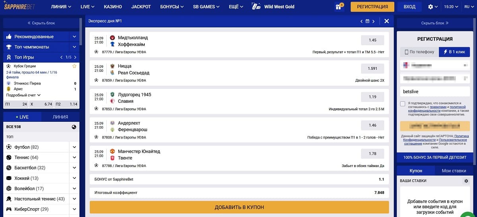Screen dimensions: 477x217
Task: Show previous top game arrow
Action: click(x=61, y=57)
